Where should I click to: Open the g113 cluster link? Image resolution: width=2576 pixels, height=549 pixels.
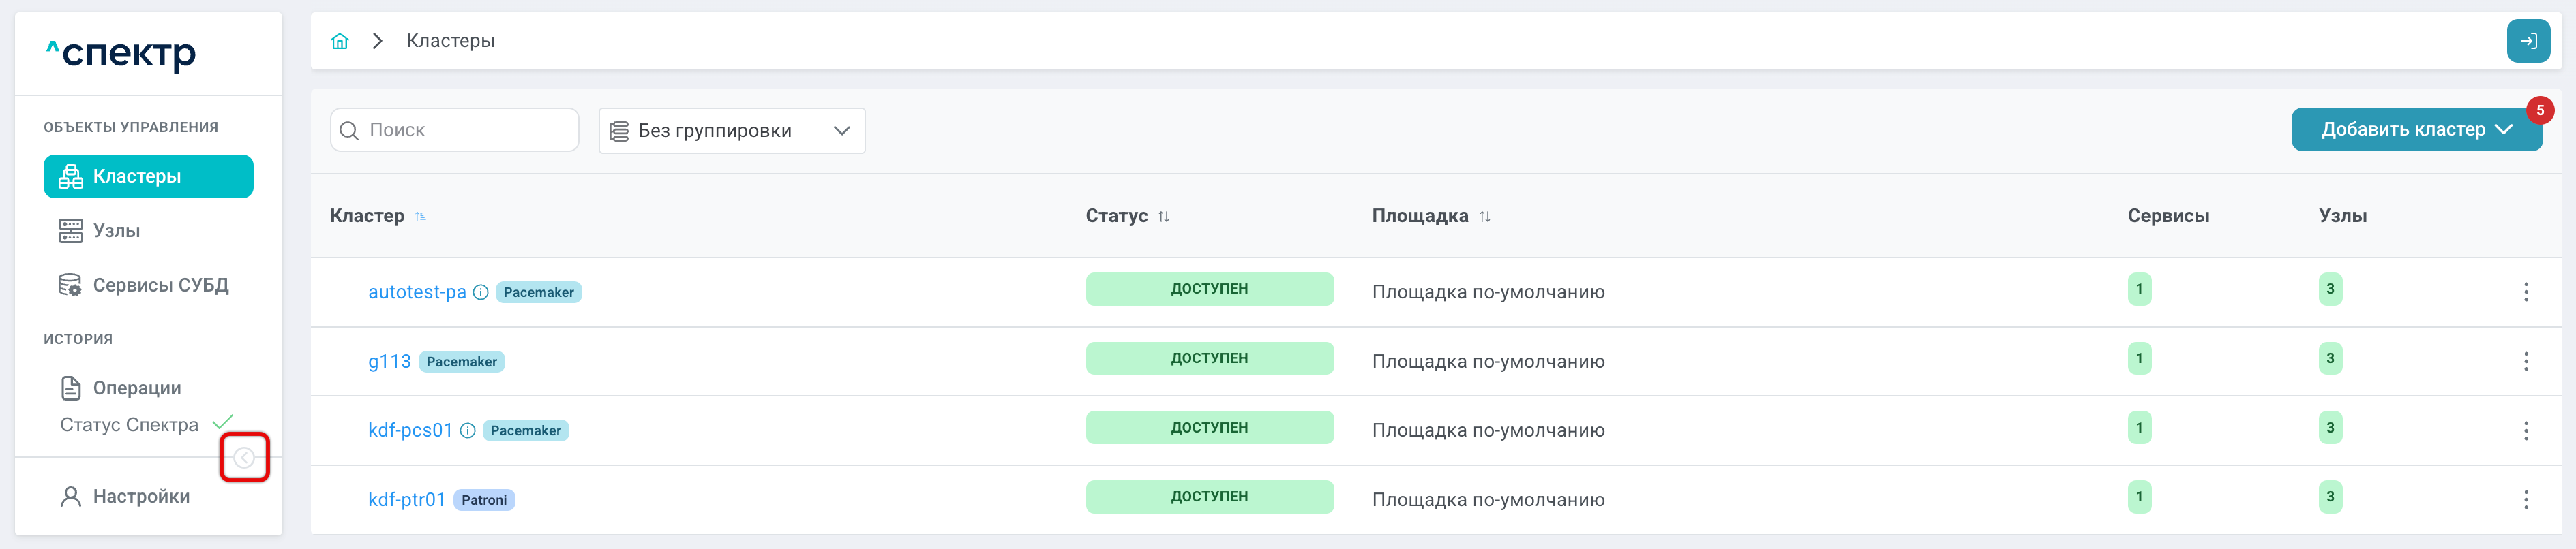tap(389, 361)
